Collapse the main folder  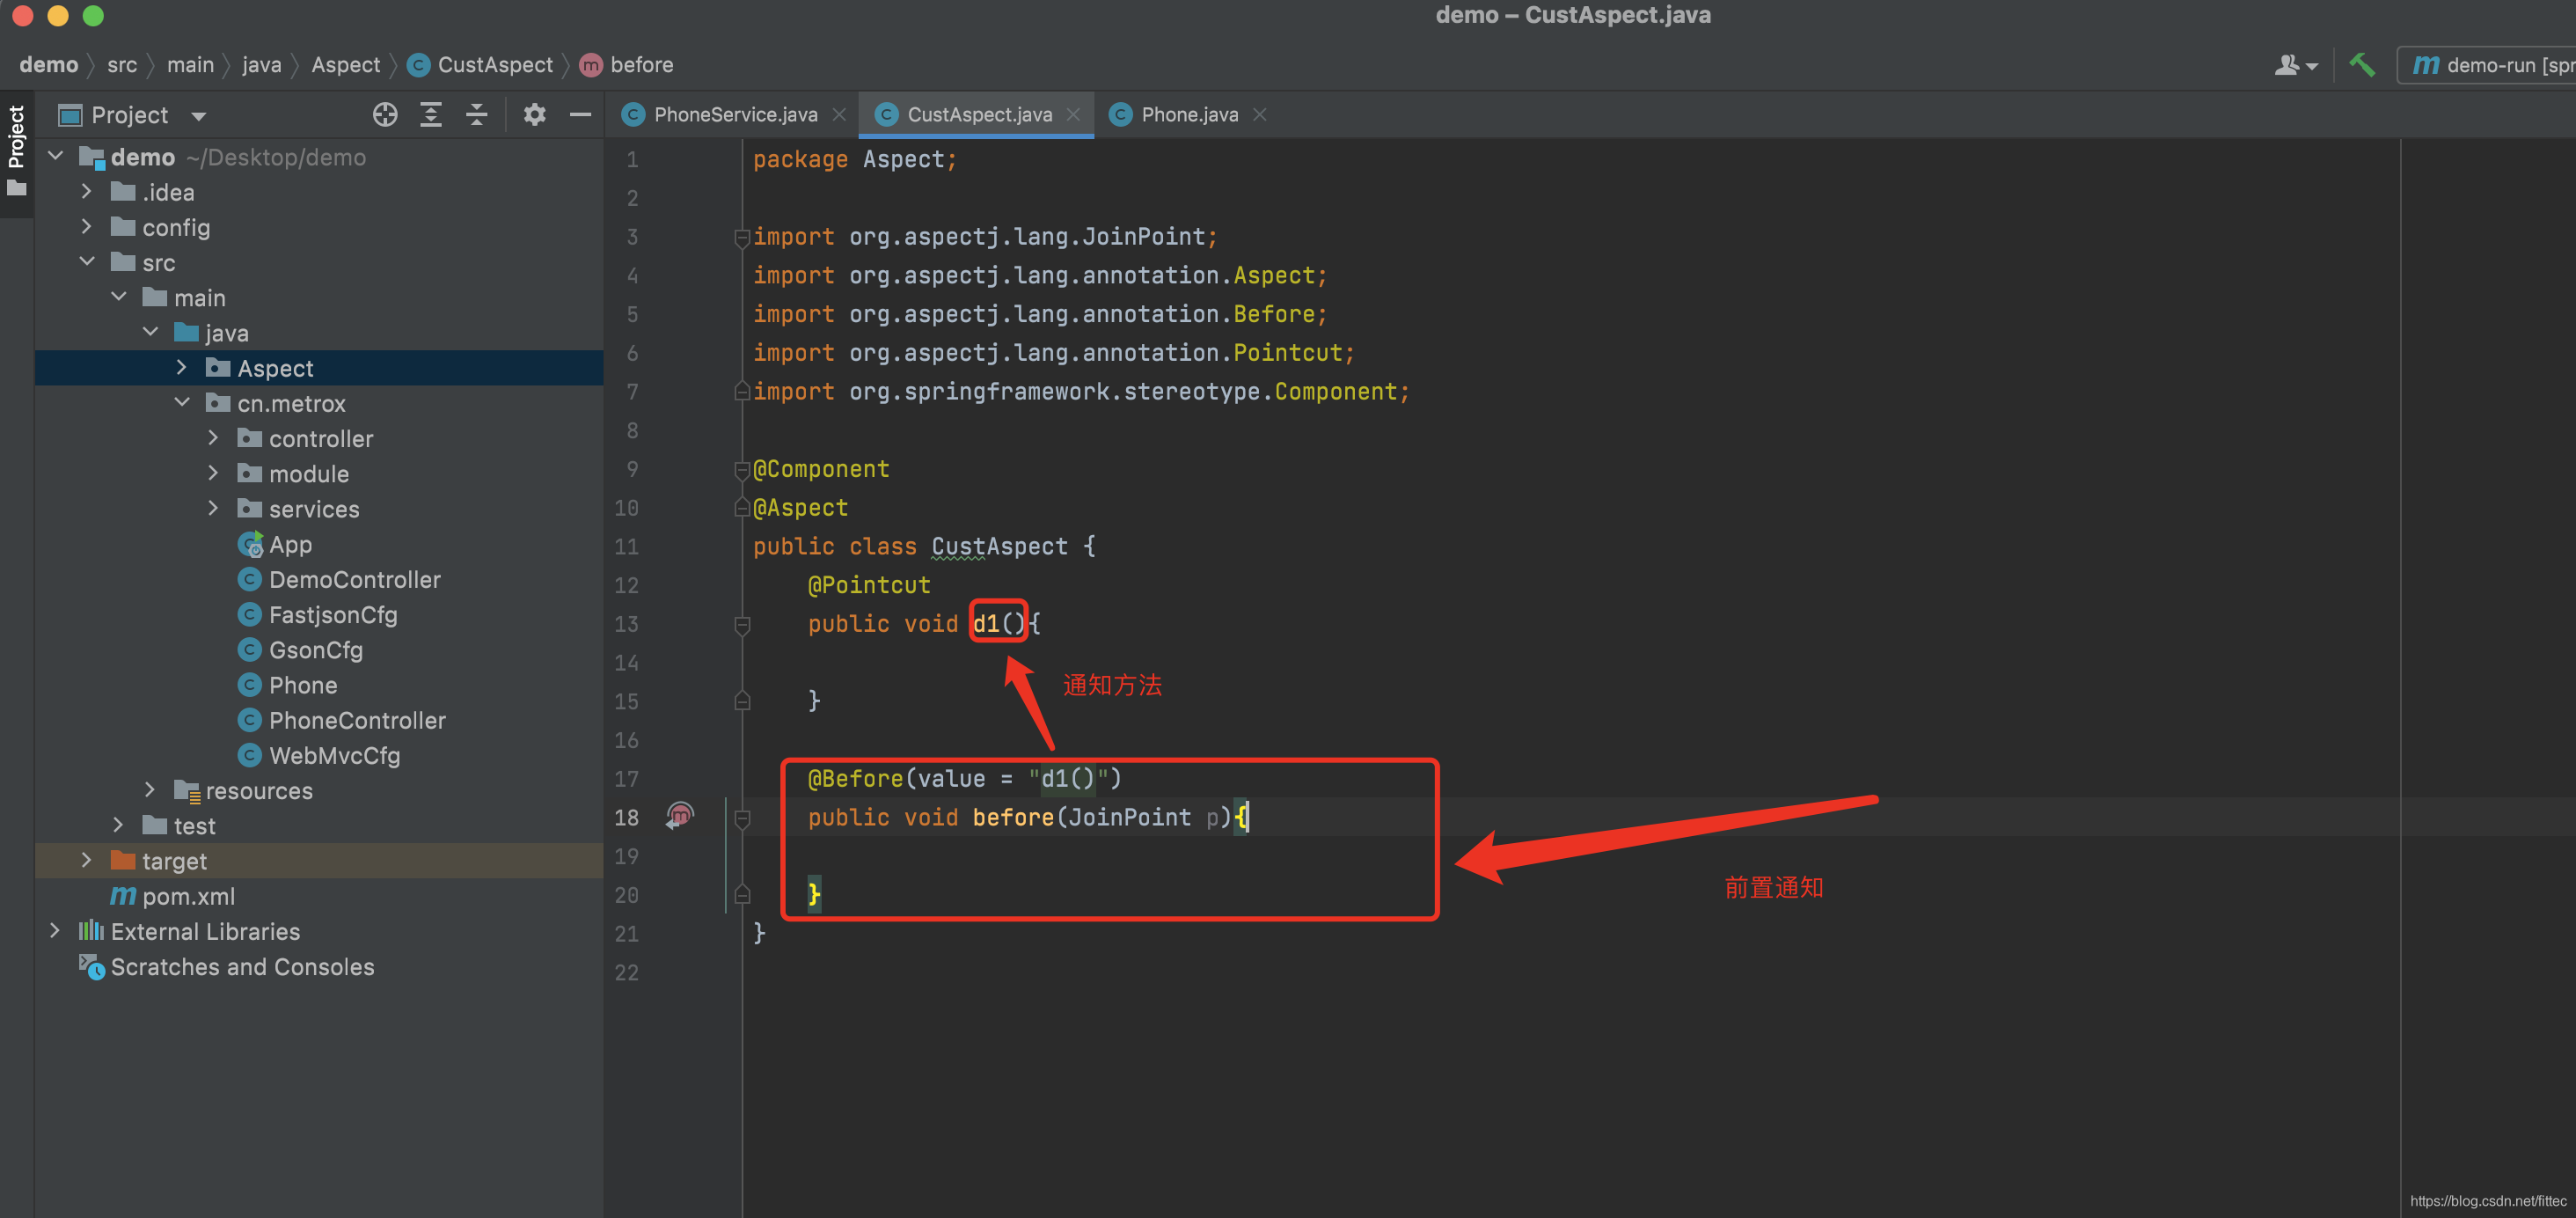click(x=119, y=297)
